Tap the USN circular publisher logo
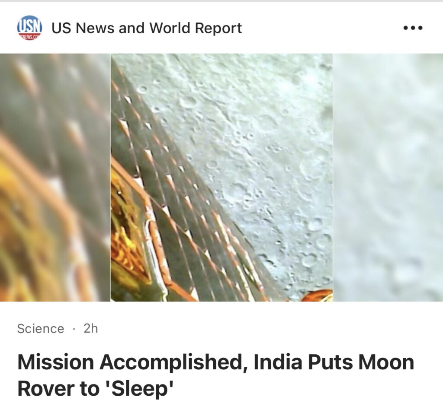Viewport: 443px width, 410px height. click(30, 28)
